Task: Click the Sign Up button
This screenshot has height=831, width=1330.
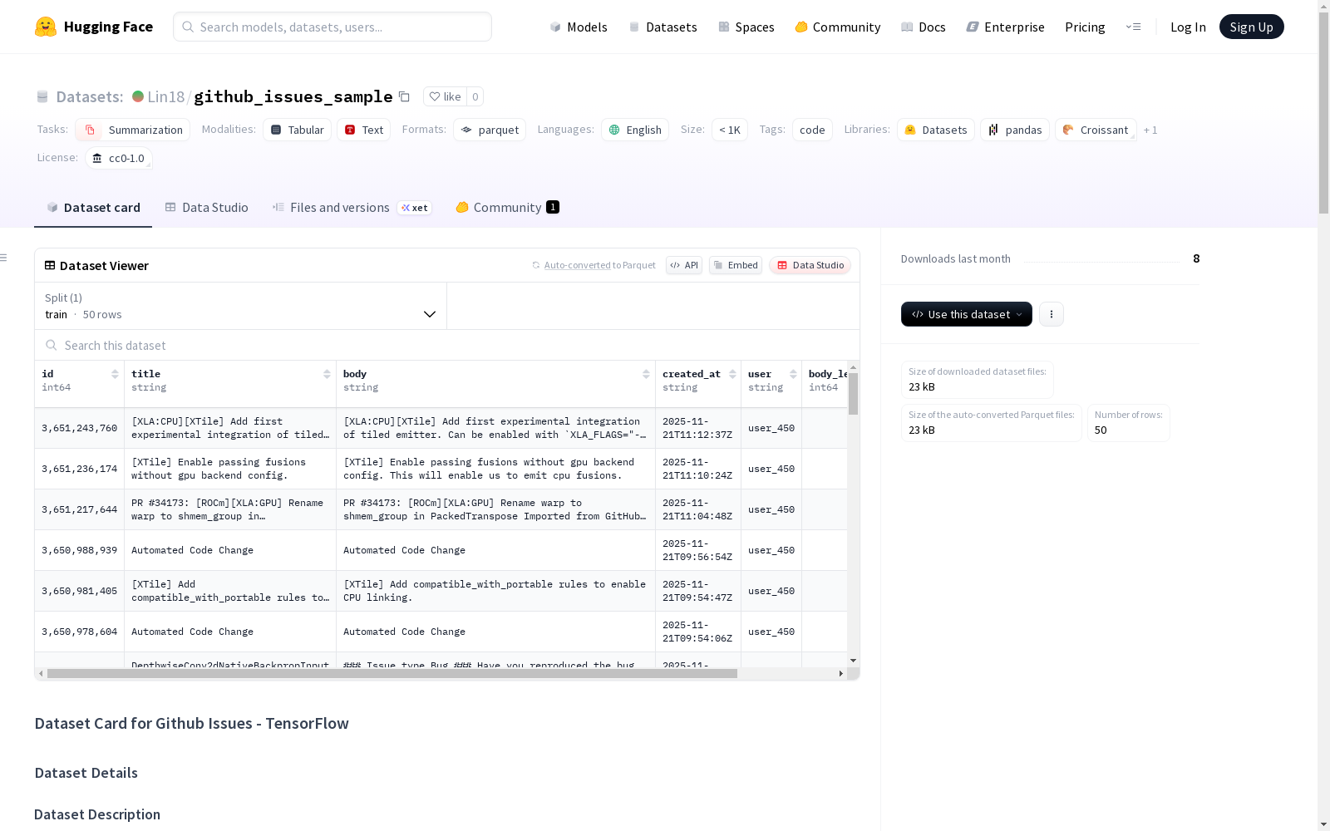Action: coord(1252,27)
